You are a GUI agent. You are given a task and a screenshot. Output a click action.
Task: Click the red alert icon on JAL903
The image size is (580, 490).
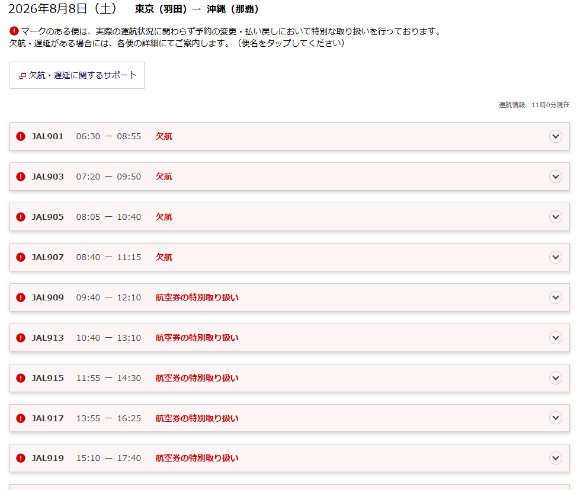click(x=21, y=177)
